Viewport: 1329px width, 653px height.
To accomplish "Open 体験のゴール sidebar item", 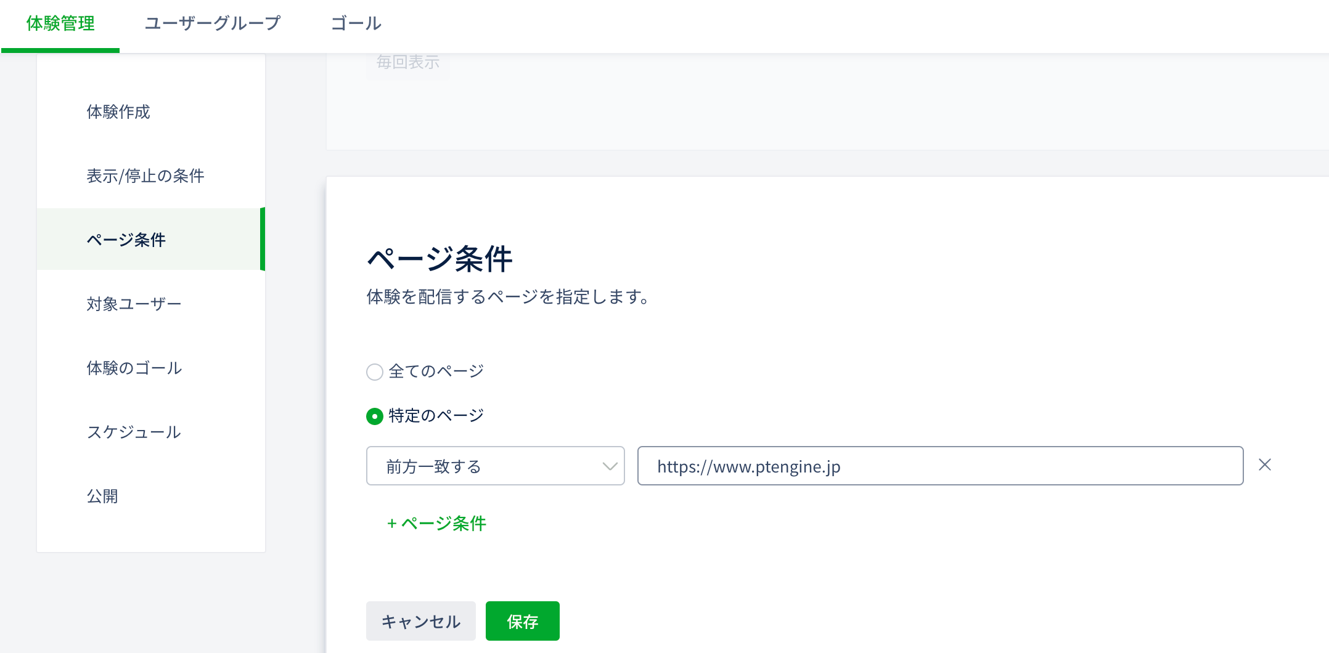I will coord(134,368).
